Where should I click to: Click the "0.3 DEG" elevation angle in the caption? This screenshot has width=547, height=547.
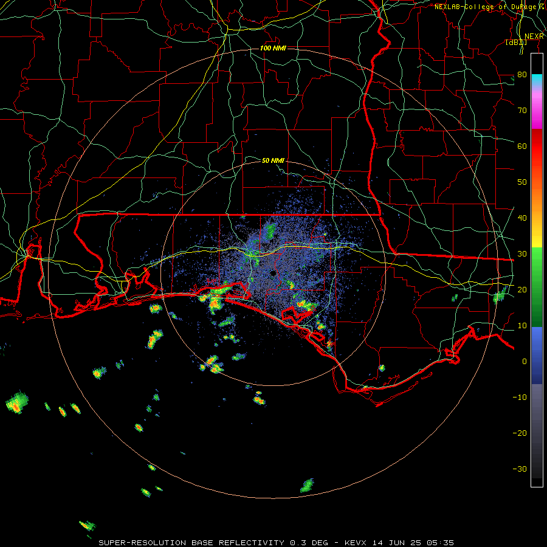click(x=309, y=543)
